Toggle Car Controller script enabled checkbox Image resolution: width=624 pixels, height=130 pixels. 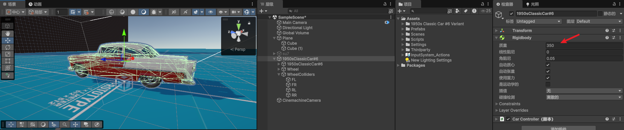(508, 119)
